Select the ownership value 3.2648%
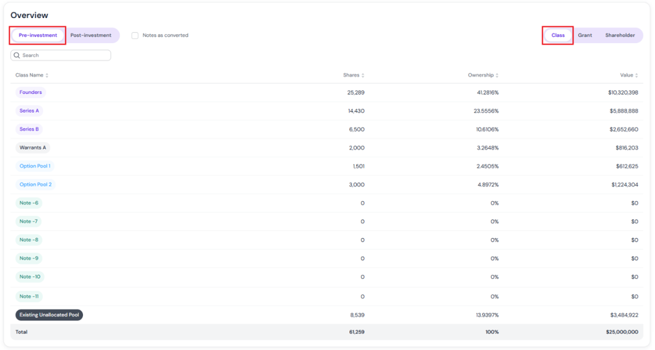655x350 pixels. 488,148
